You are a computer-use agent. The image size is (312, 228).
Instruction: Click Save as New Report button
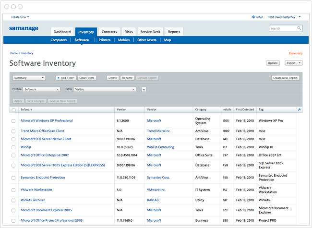point(62,101)
